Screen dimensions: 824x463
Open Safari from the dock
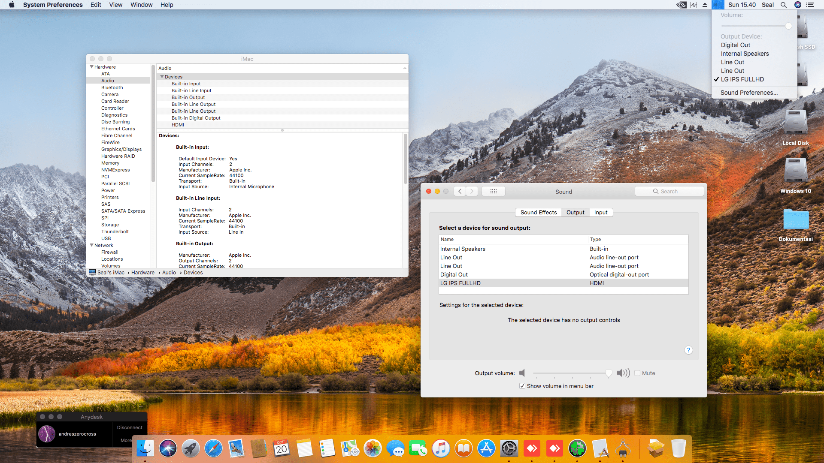pyautogui.click(x=213, y=448)
